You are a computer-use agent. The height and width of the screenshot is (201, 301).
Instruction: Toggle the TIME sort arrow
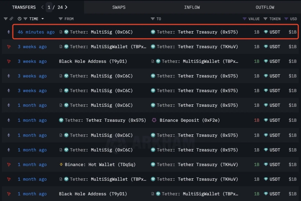click(43, 19)
